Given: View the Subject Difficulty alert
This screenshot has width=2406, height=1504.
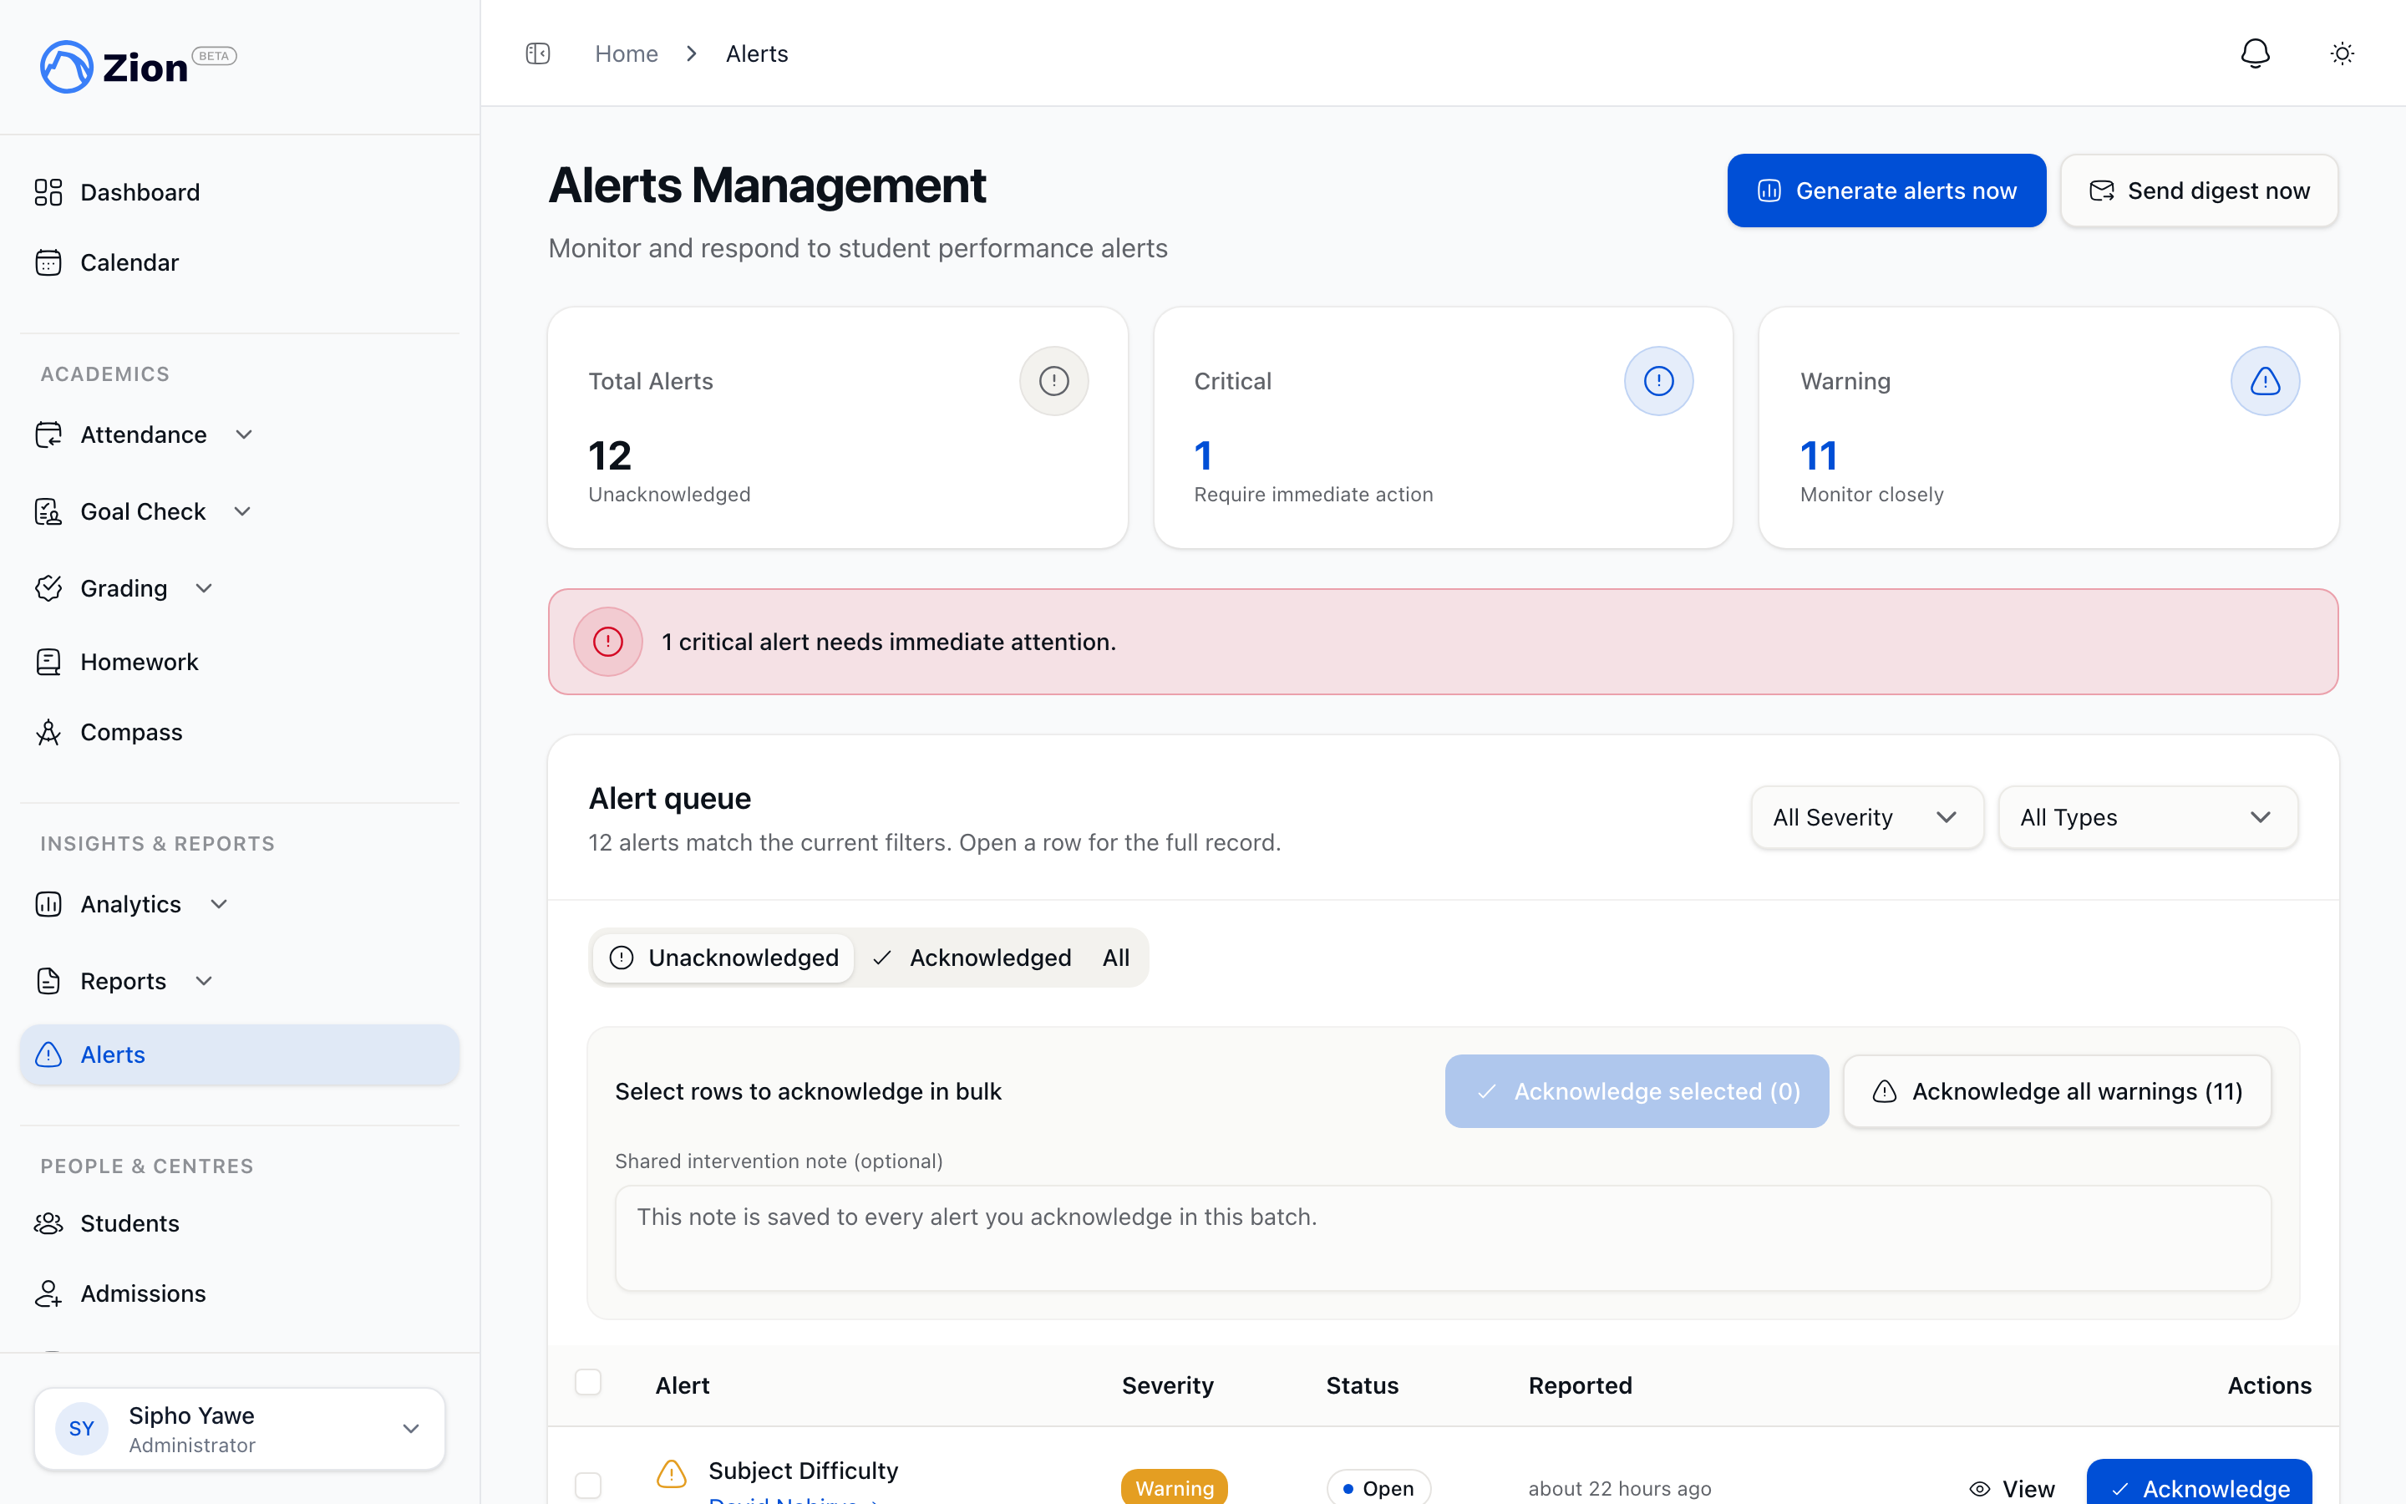Looking at the screenshot, I should (2012, 1488).
